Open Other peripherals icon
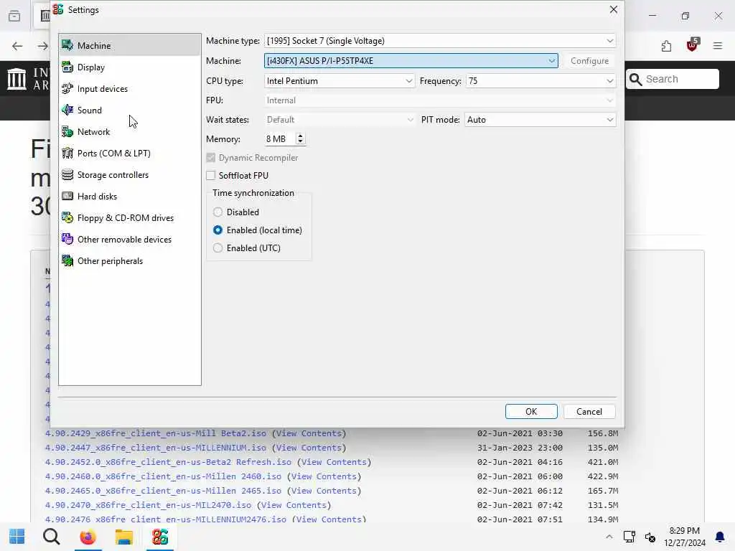This screenshot has height=551, width=735. pos(67,261)
